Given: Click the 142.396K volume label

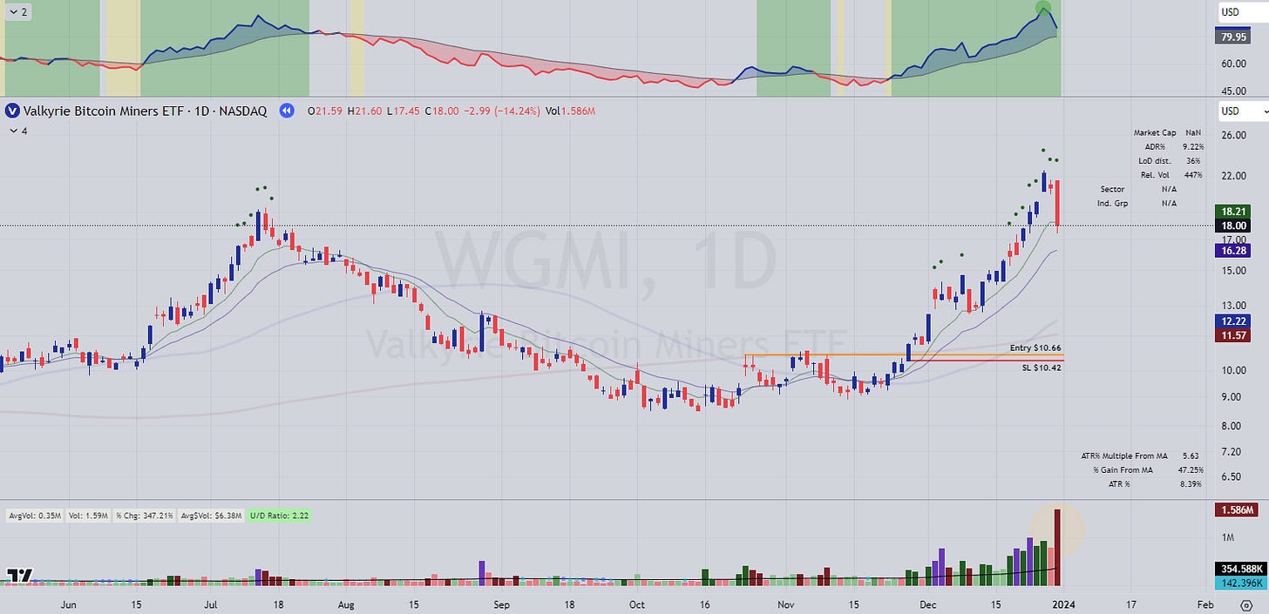Looking at the screenshot, I should click(1242, 582).
